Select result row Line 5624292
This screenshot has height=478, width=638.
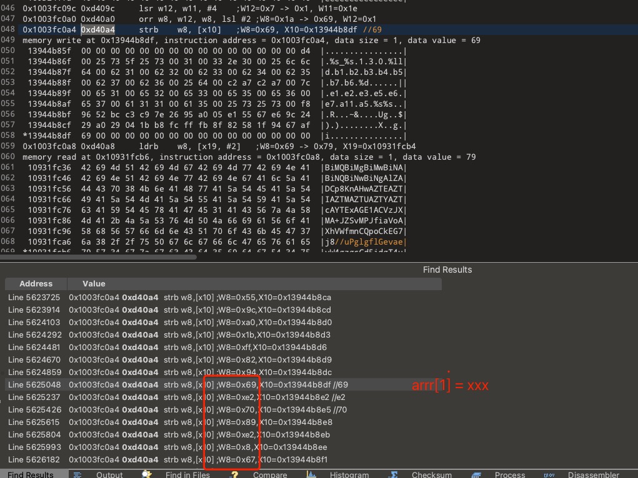pos(223,335)
